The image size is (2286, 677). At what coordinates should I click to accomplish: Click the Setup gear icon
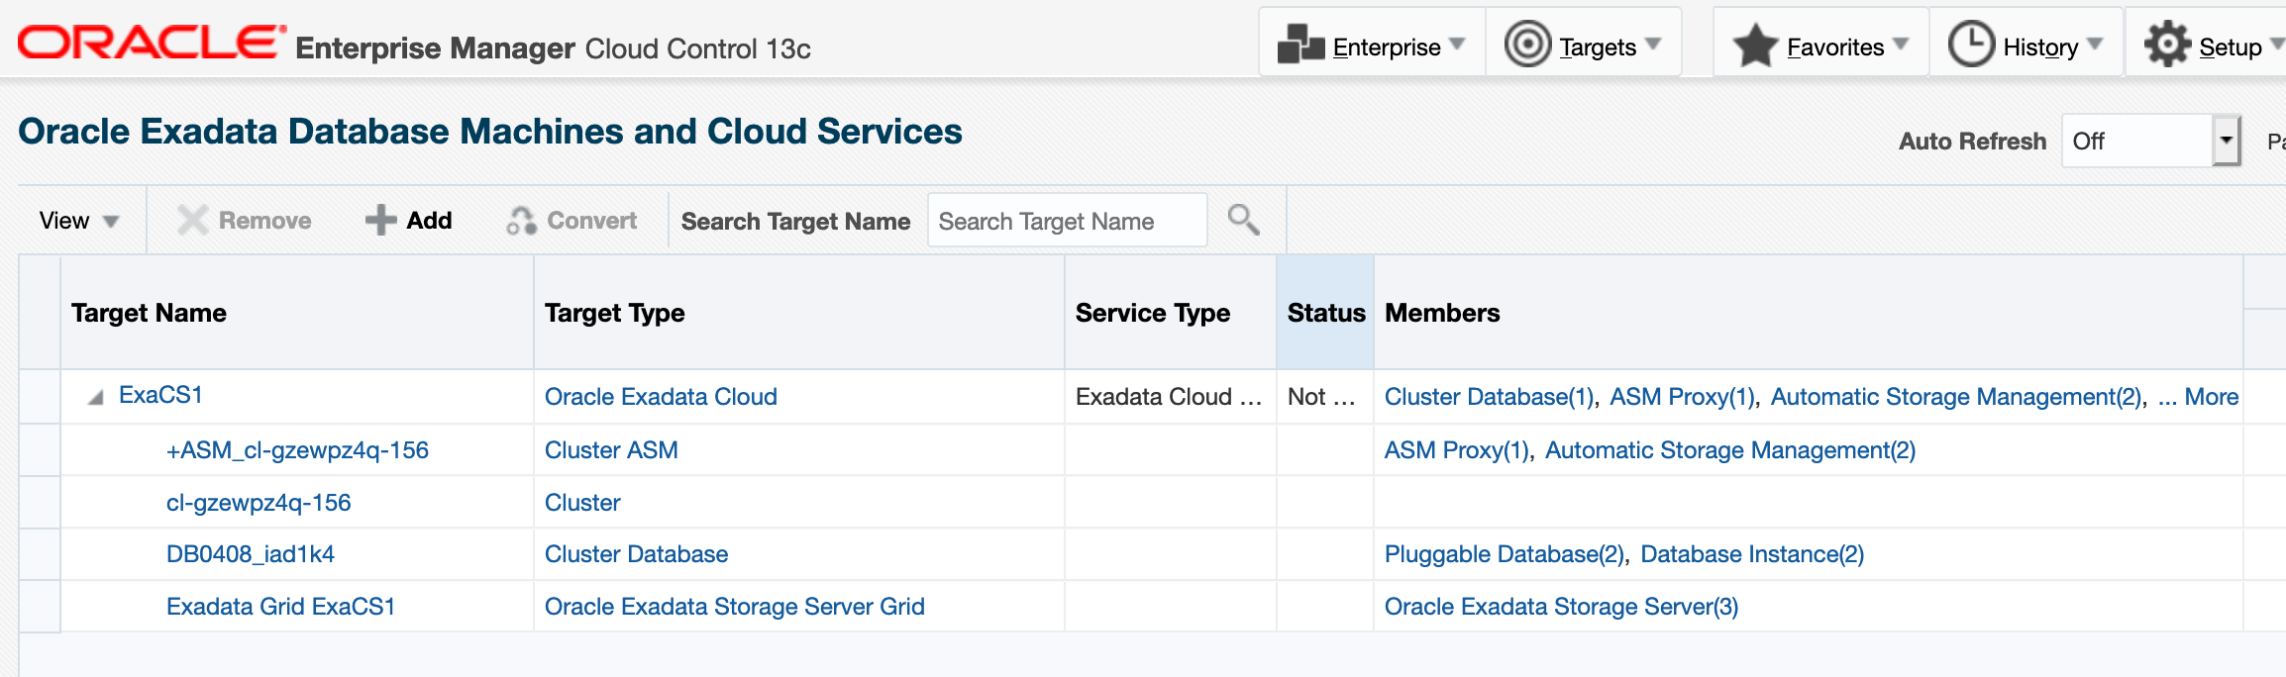(x=2167, y=46)
